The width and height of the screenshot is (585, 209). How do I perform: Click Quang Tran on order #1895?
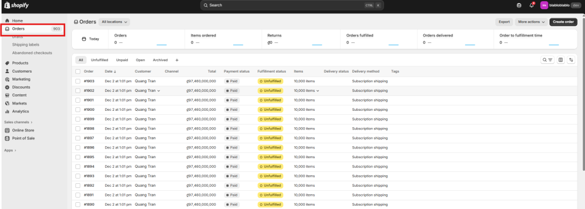pos(145,157)
